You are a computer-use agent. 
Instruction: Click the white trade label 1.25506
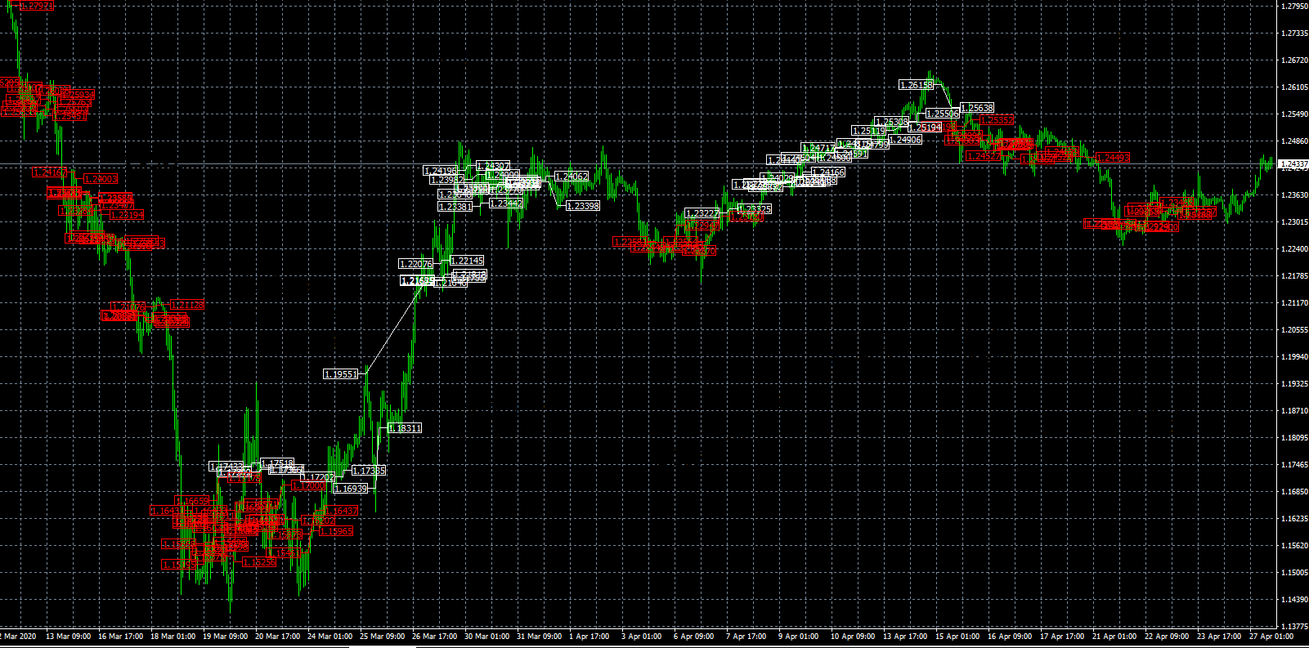click(943, 114)
